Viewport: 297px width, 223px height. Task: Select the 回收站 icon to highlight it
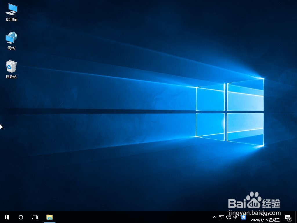click(x=11, y=67)
